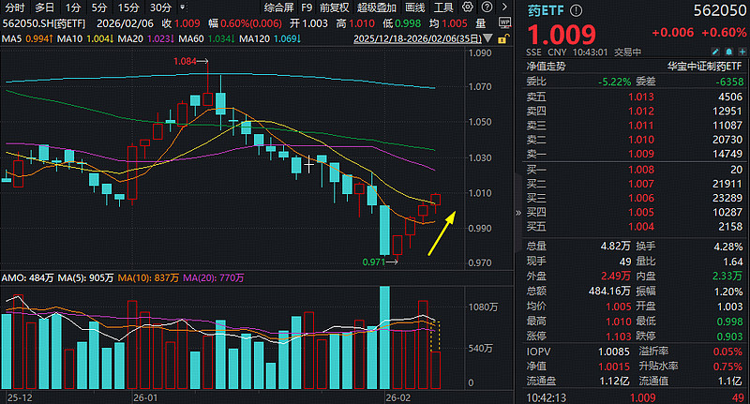Open 净值走势 NAV trend
750x404 pixels.
tap(546, 67)
